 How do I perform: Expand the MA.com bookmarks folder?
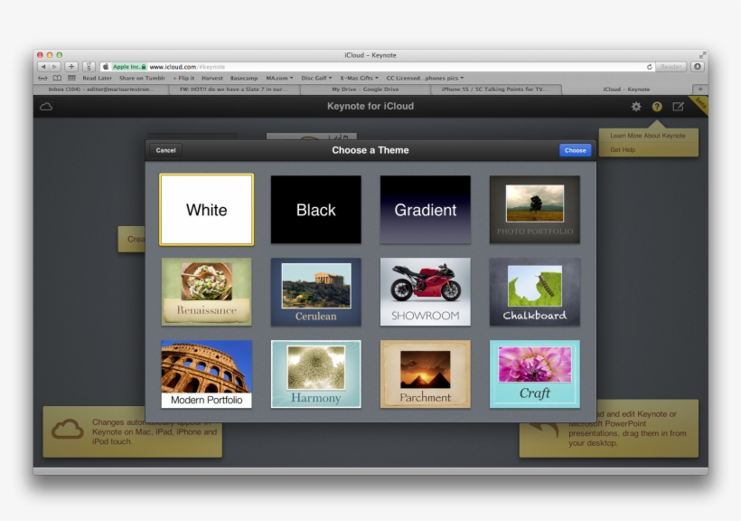279,78
